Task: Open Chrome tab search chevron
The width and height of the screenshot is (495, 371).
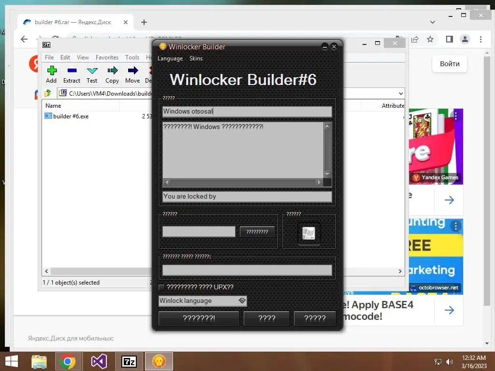Action: coord(433,22)
